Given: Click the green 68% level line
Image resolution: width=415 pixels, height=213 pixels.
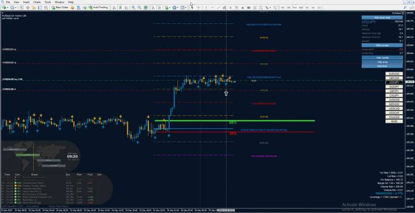Looking at the screenshot, I should 235,121.
